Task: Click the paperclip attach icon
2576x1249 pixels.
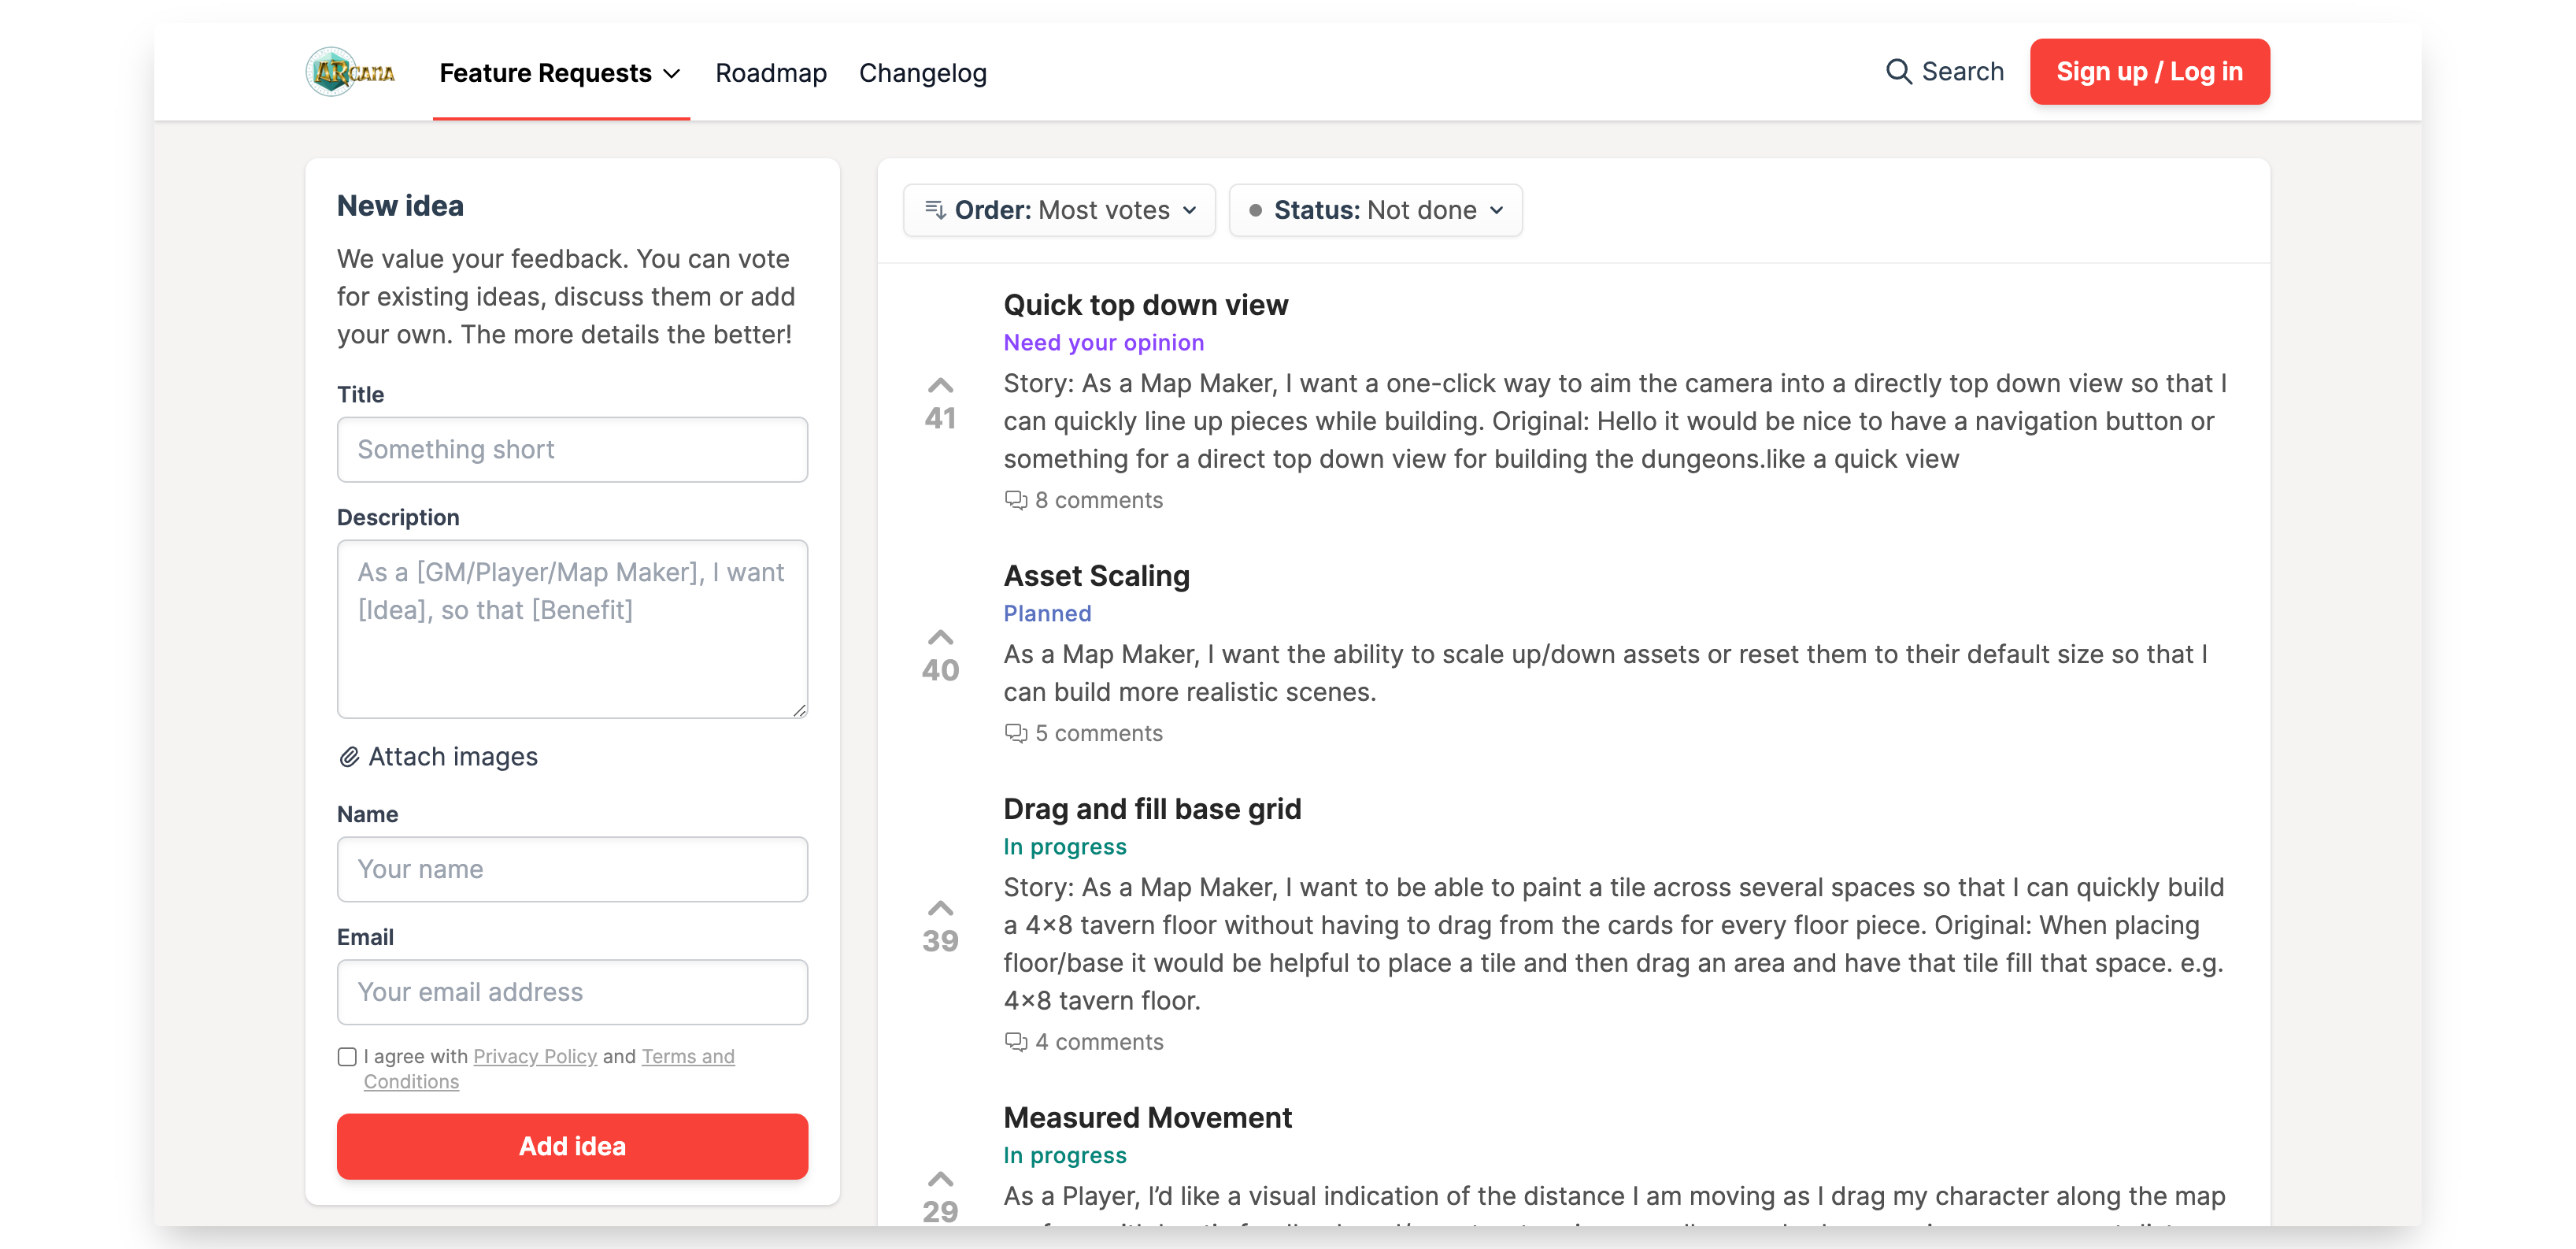Action: [349, 757]
